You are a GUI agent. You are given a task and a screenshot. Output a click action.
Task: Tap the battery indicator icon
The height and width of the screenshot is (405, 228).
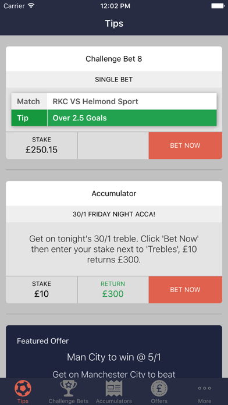click(218, 6)
